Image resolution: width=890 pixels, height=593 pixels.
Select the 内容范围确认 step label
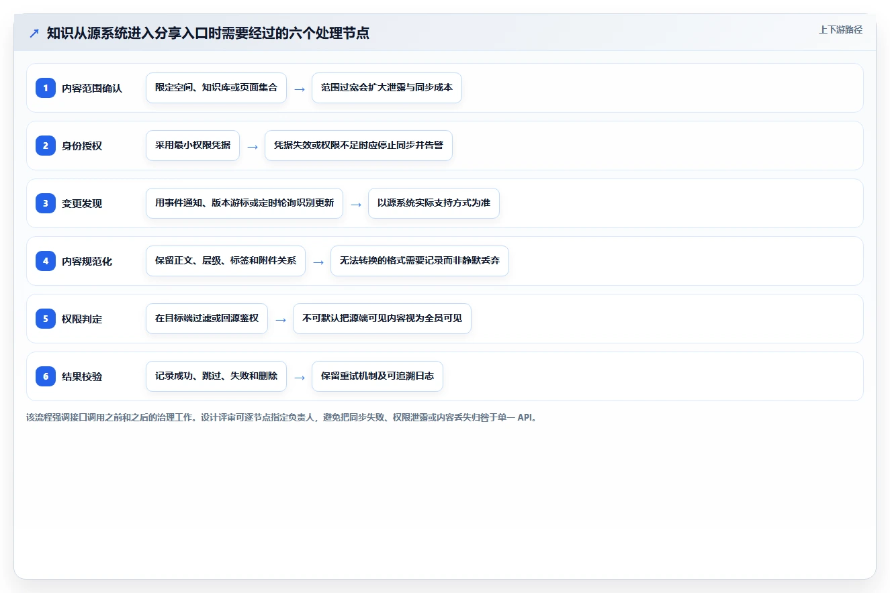pos(92,88)
